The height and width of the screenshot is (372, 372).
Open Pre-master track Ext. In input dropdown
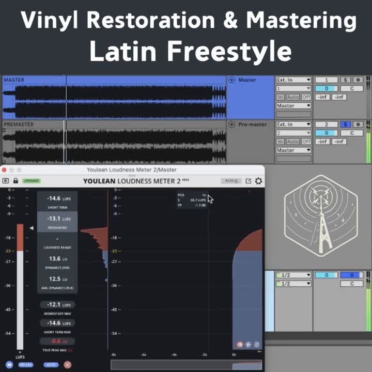(x=293, y=125)
